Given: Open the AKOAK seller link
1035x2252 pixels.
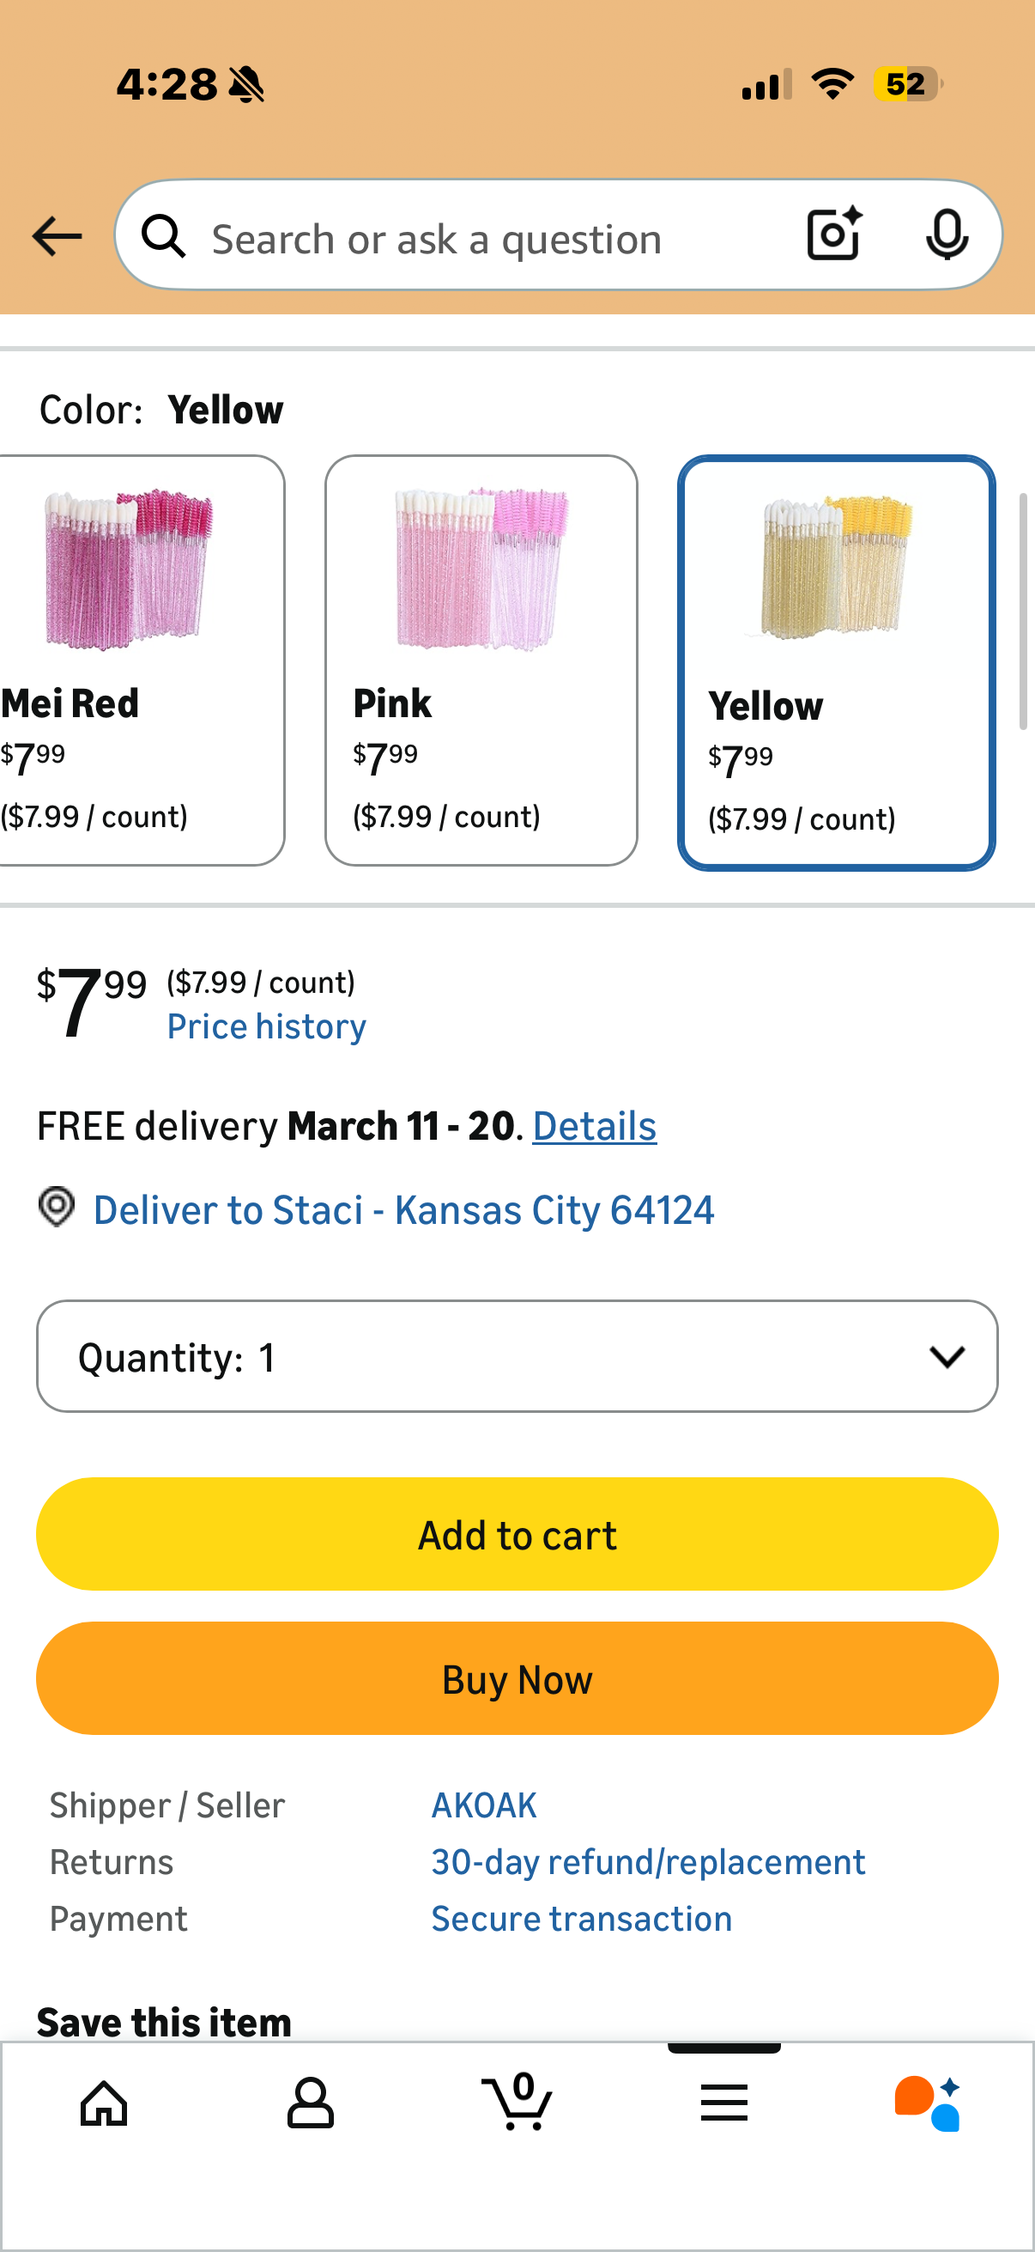Looking at the screenshot, I should [x=484, y=1805].
